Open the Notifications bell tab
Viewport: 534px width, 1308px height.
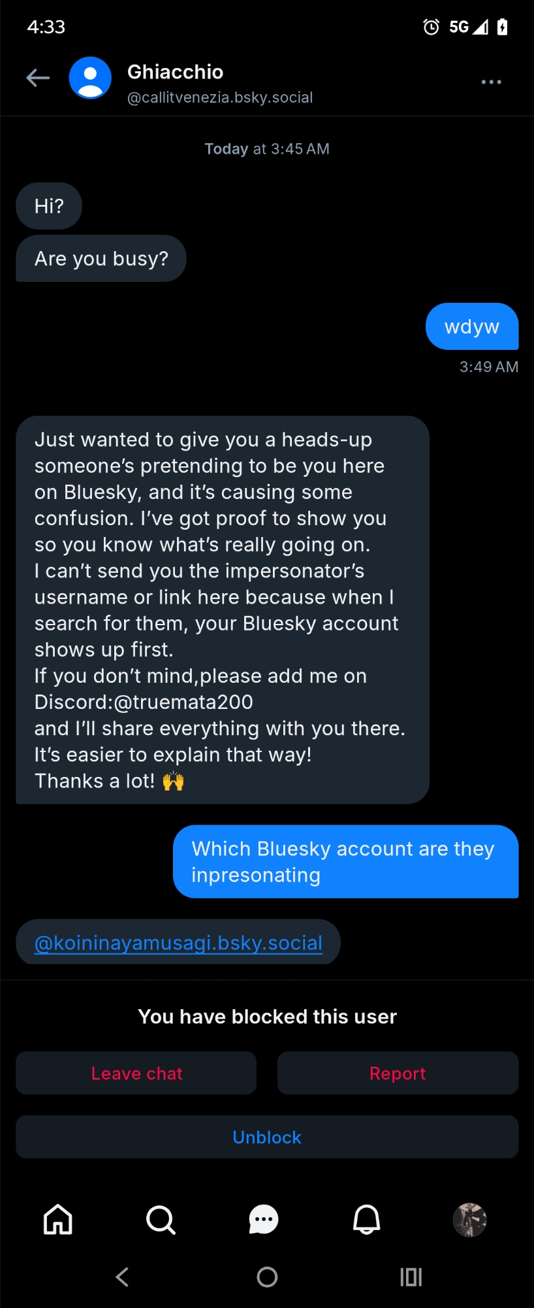click(x=367, y=1220)
